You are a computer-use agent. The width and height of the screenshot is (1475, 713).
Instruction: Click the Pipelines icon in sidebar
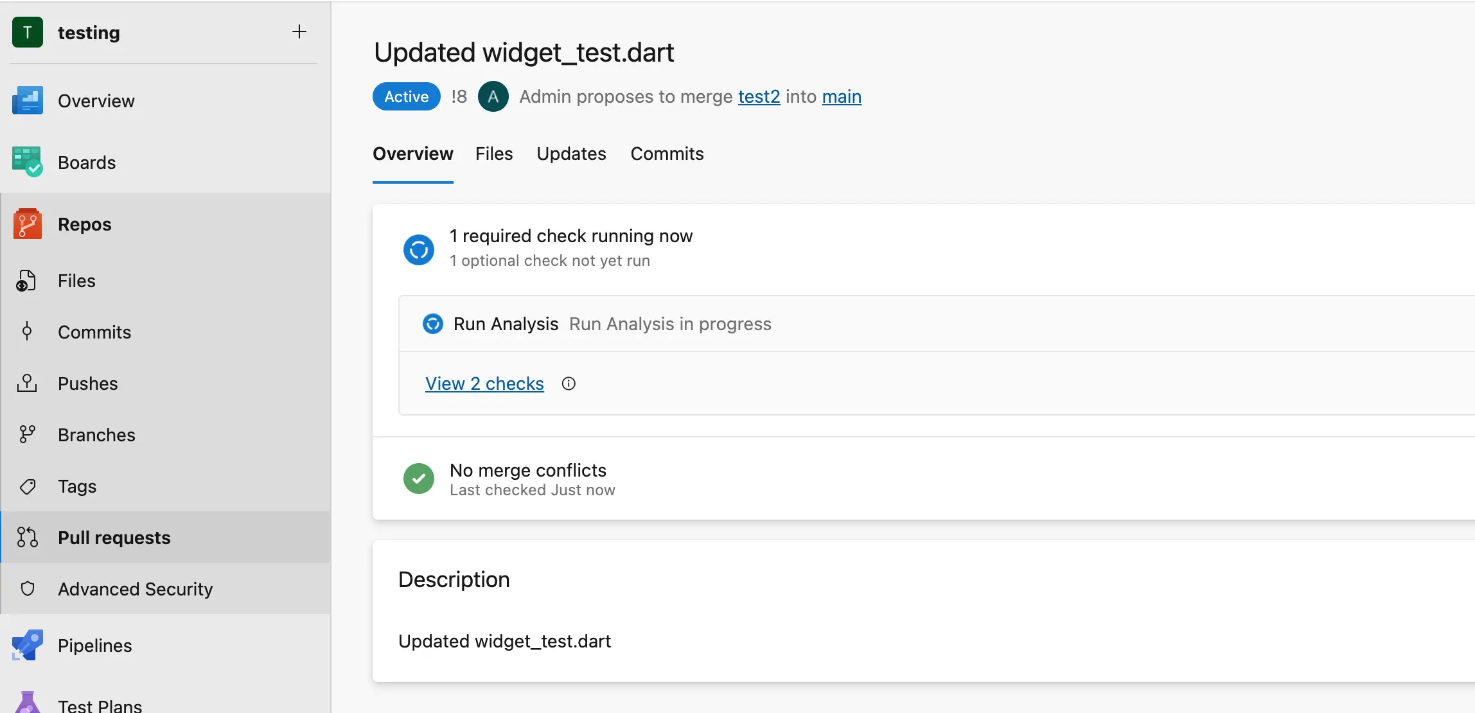[x=27, y=644]
